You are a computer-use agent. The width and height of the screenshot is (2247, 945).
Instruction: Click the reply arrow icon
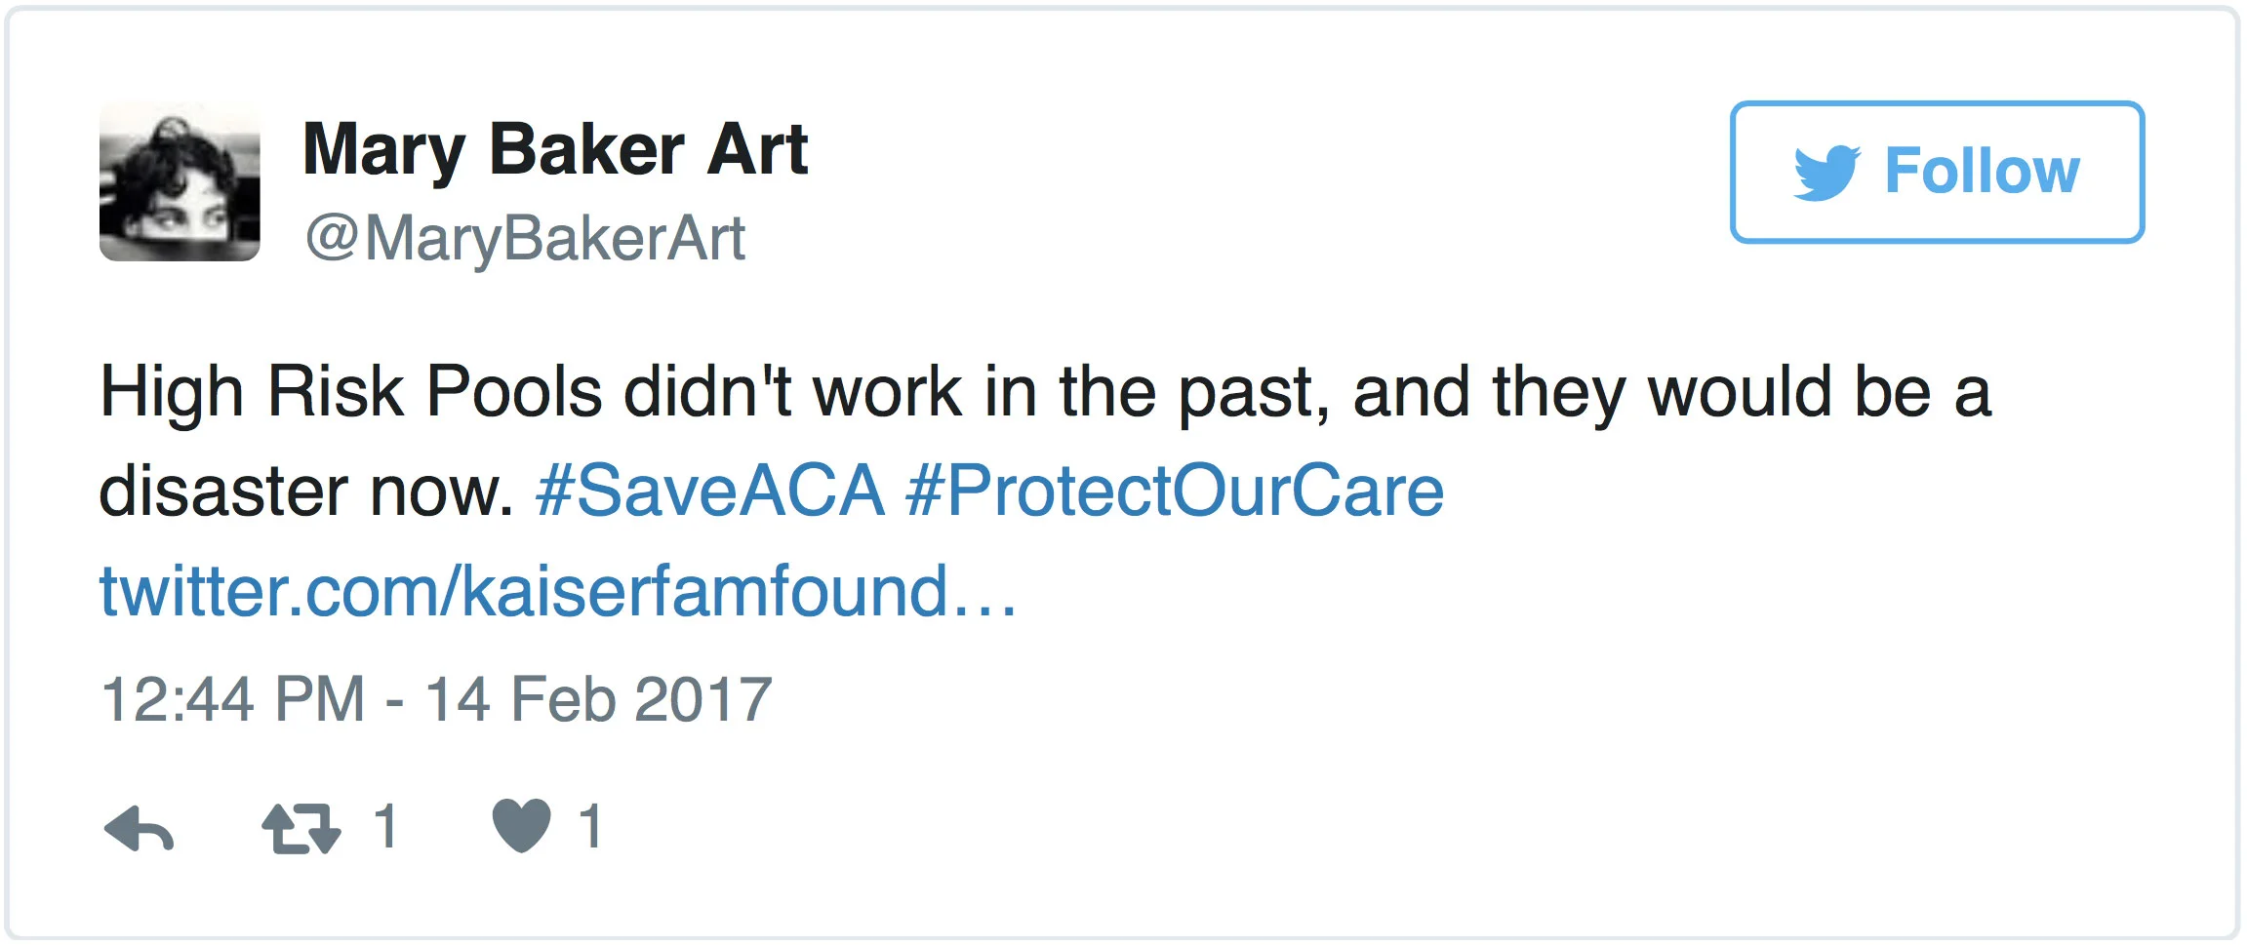pyautogui.click(x=139, y=828)
